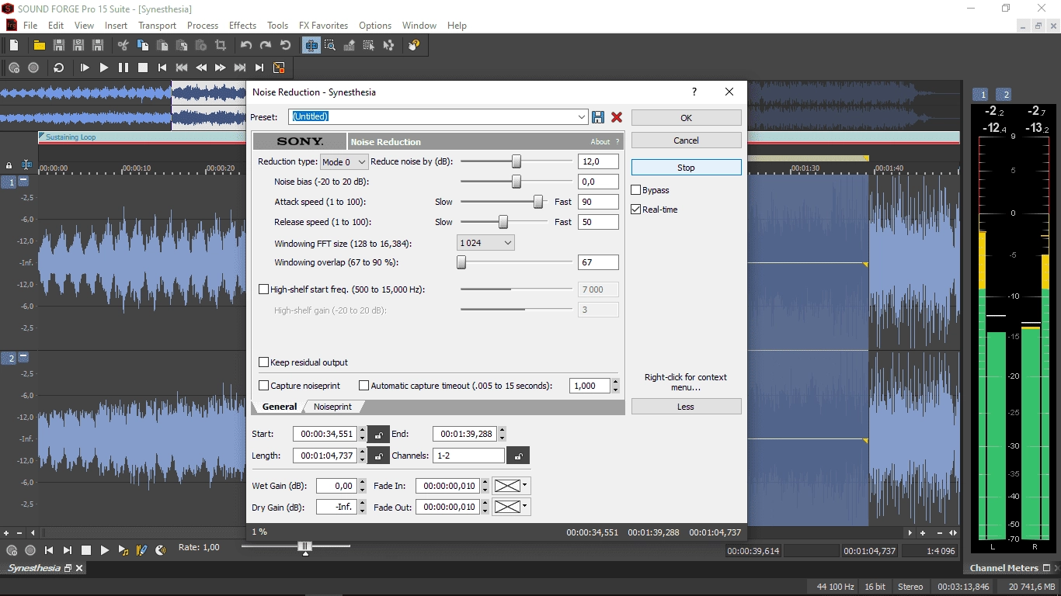This screenshot has height=596, width=1061.
Task: Increase capture timeout value with up arrow
Action: point(616,382)
